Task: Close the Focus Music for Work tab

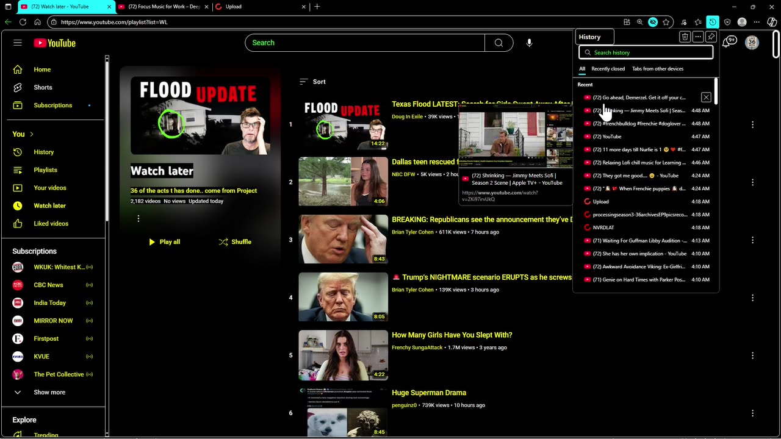Action: [206, 7]
